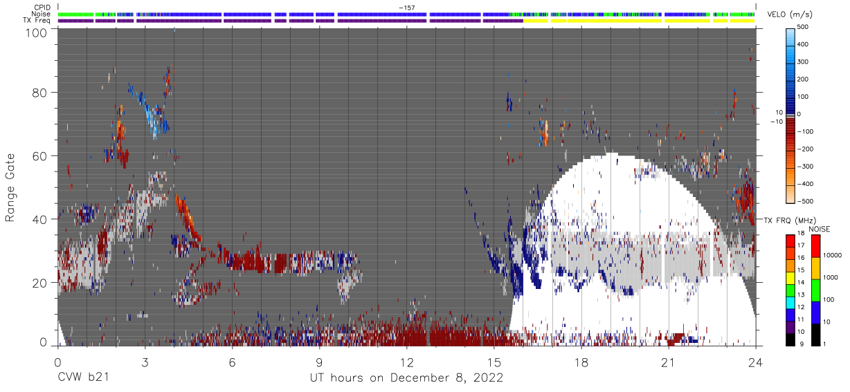This screenshot has height=392, width=850.
Task: Click the 1 label on the NOISE legend
Action: pyautogui.click(x=826, y=344)
